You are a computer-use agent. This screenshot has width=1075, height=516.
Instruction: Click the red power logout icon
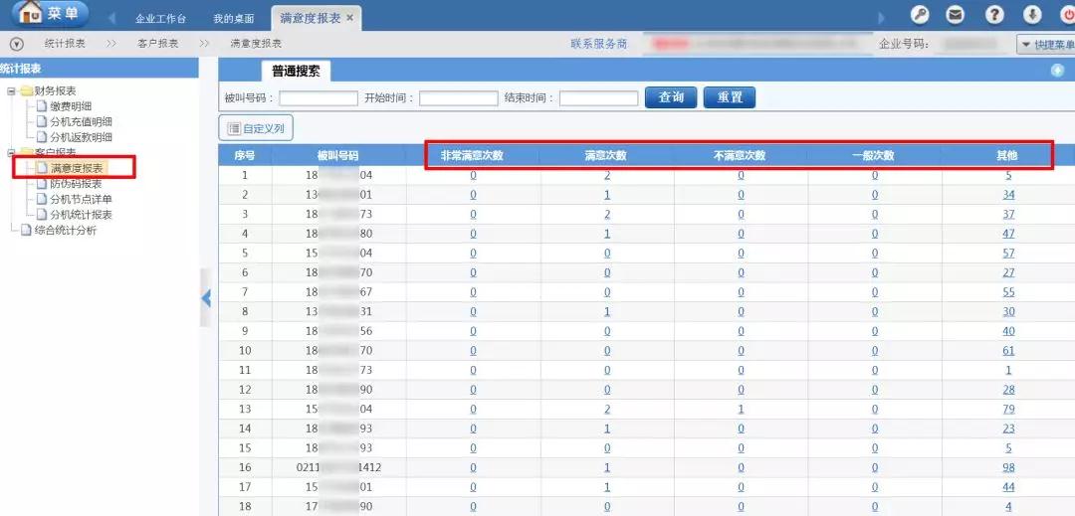1067,15
